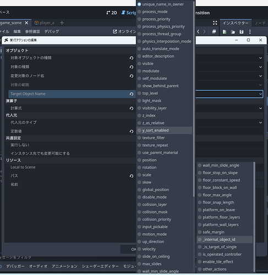Select texture_filter option
This screenshot has height=275, width=268.
[165, 137]
